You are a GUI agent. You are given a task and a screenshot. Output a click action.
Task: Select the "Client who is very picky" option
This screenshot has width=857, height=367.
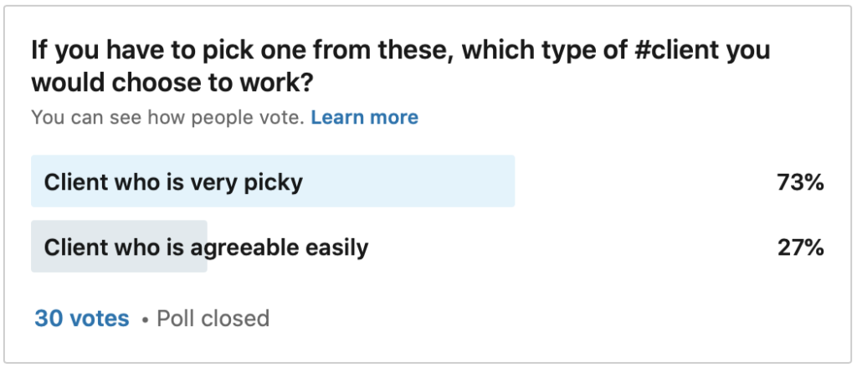(173, 182)
